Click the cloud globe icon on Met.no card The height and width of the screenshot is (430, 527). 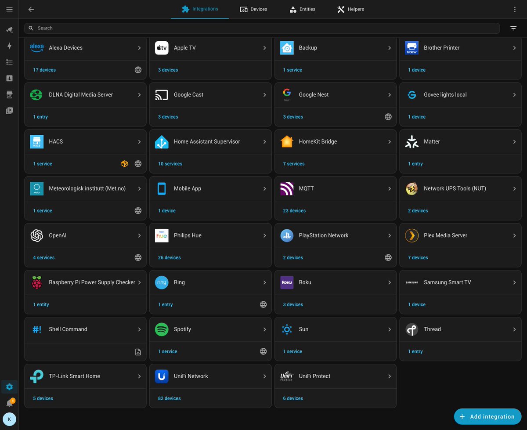click(x=138, y=211)
